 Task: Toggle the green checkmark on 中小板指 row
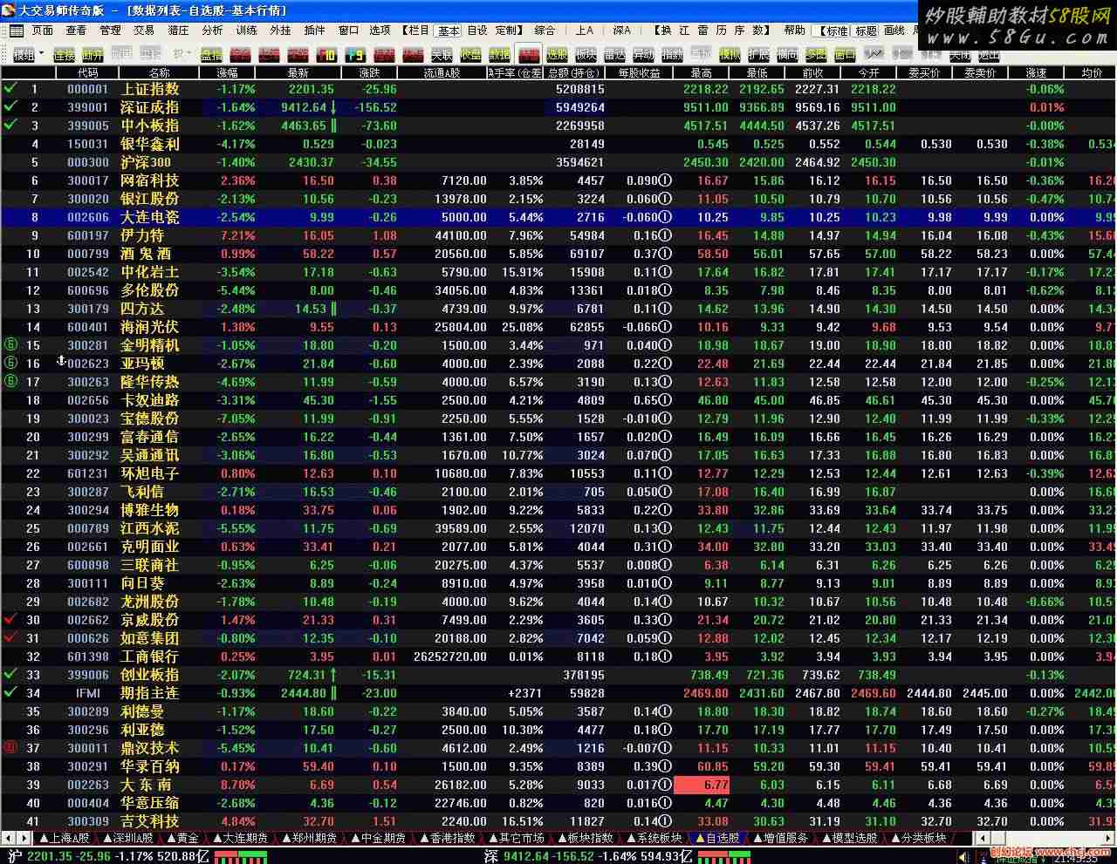[x=10, y=125]
